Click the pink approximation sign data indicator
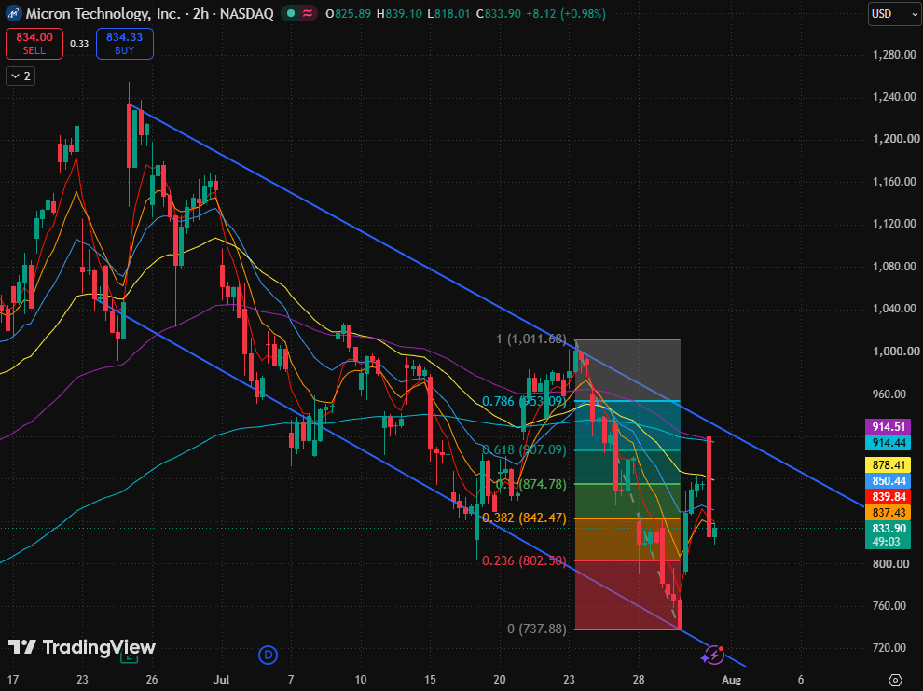The image size is (923, 691). (308, 13)
